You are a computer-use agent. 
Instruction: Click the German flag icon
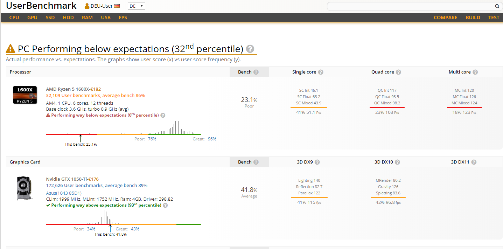(x=117, y=6)
